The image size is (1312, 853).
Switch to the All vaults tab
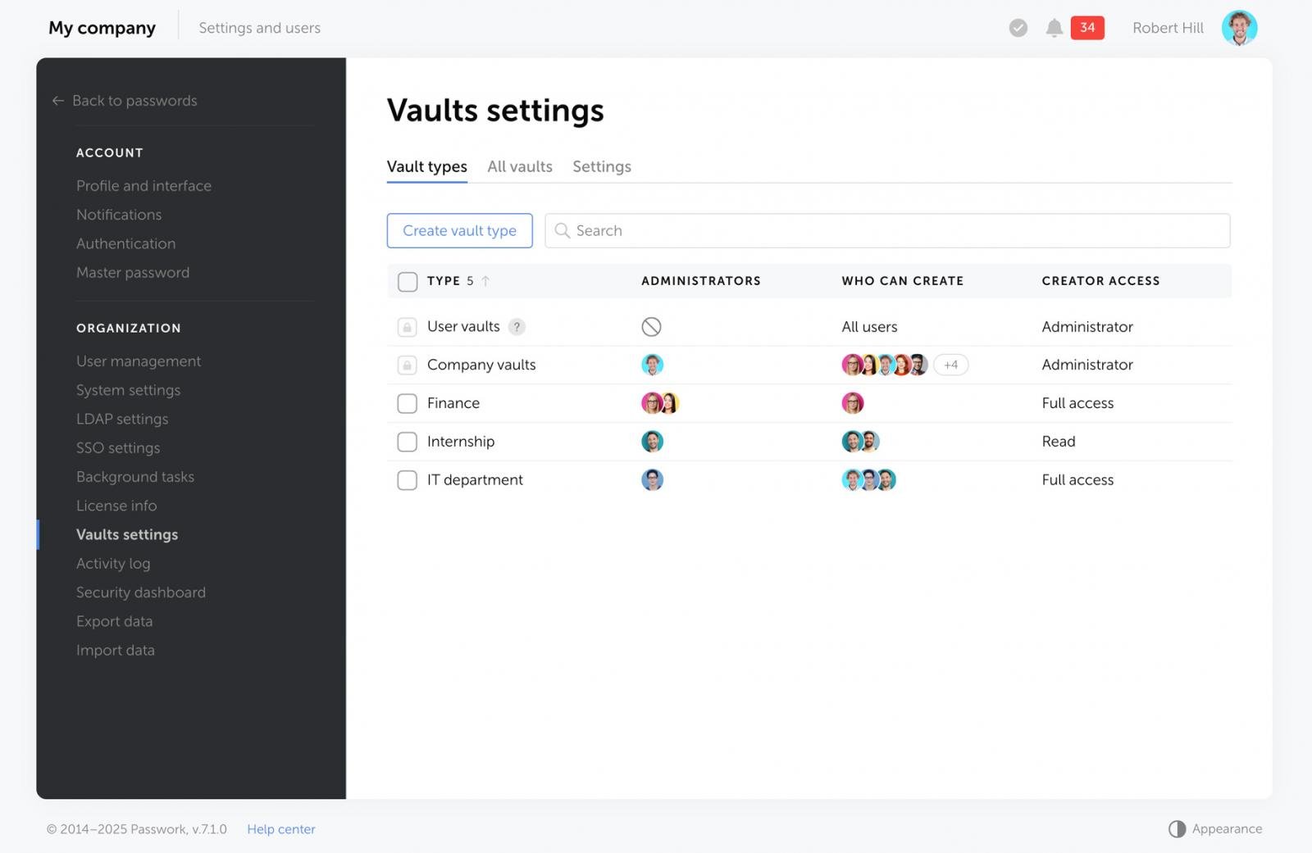point(519,166)
